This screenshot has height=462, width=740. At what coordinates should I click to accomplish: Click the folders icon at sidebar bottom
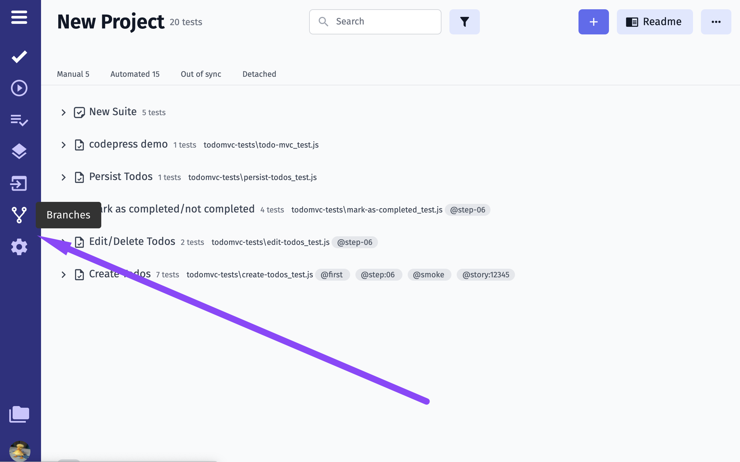19,414
